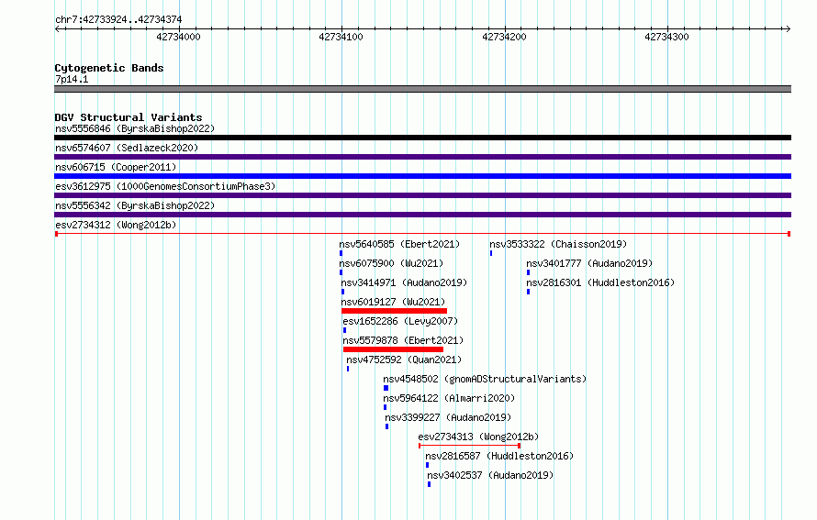Viewport: 817px width, 520px height.
Task: Click ruler position 42734300
Action: pyautogui.click(x=667, y=37)
